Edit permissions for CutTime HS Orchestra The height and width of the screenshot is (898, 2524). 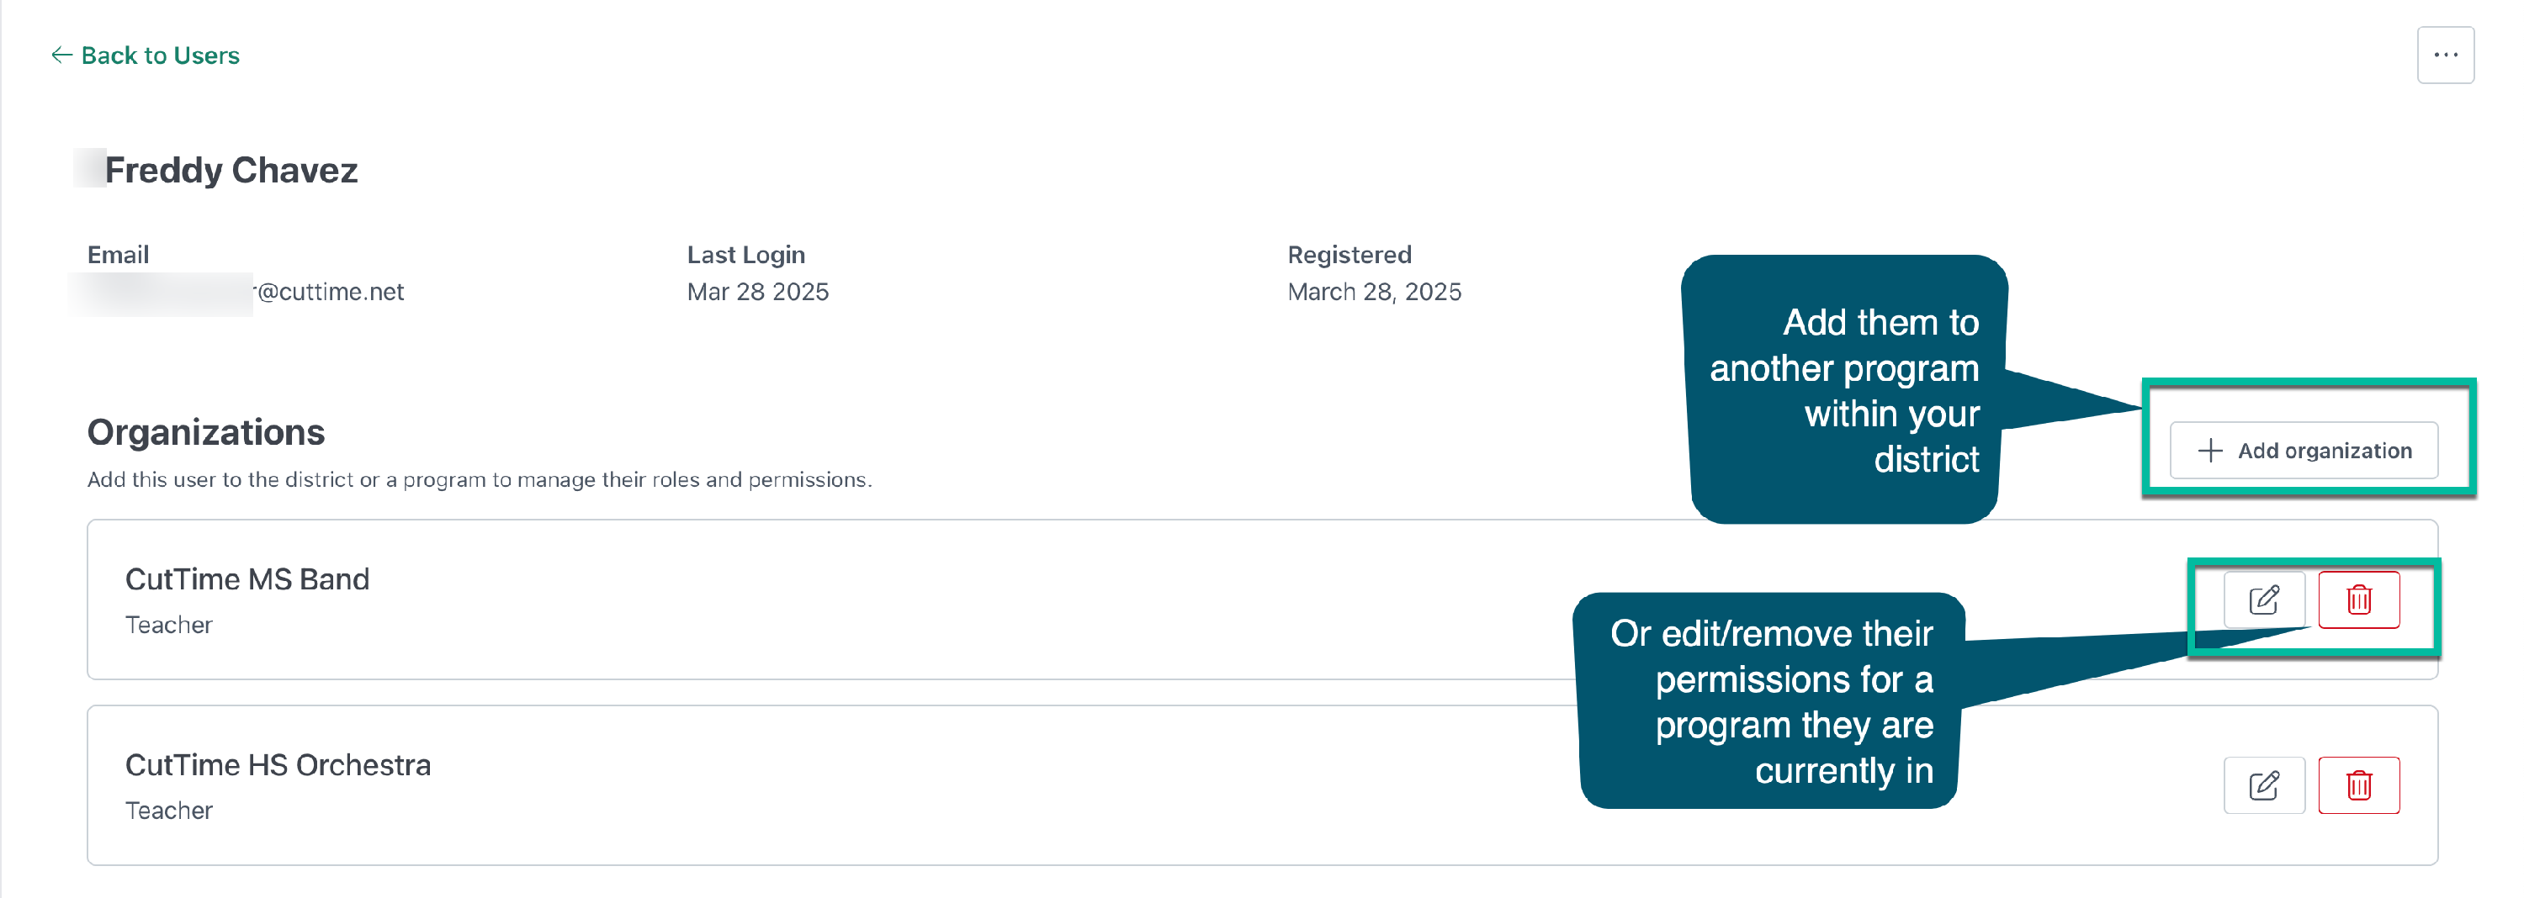pos(2263,785)
